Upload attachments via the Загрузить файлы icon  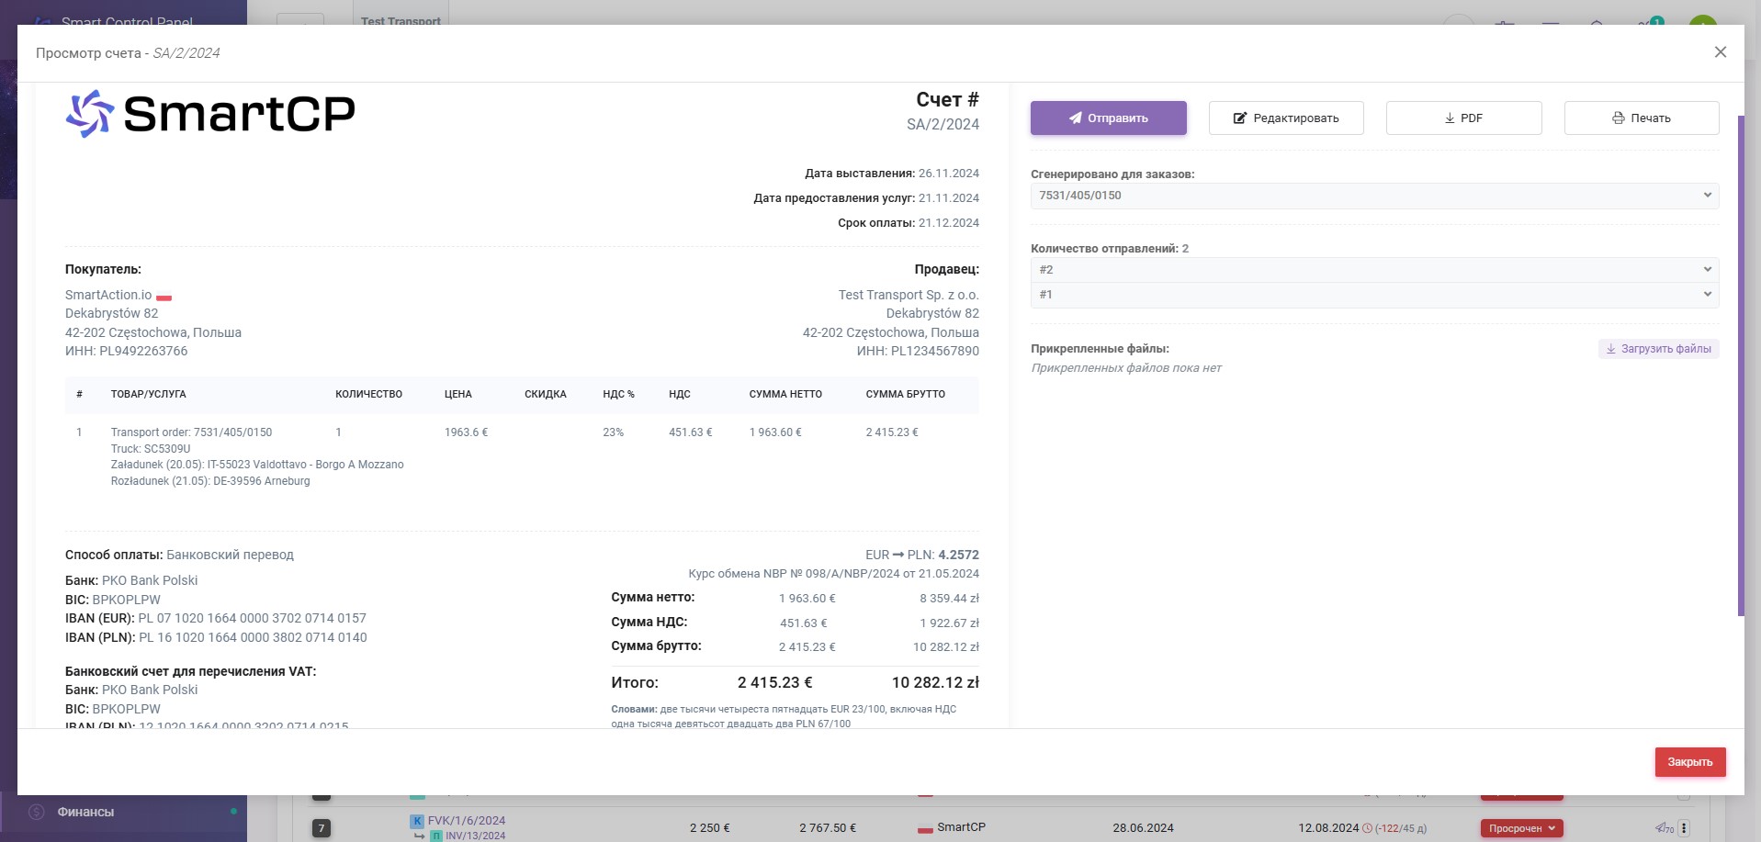click(x=1611, y=349)
